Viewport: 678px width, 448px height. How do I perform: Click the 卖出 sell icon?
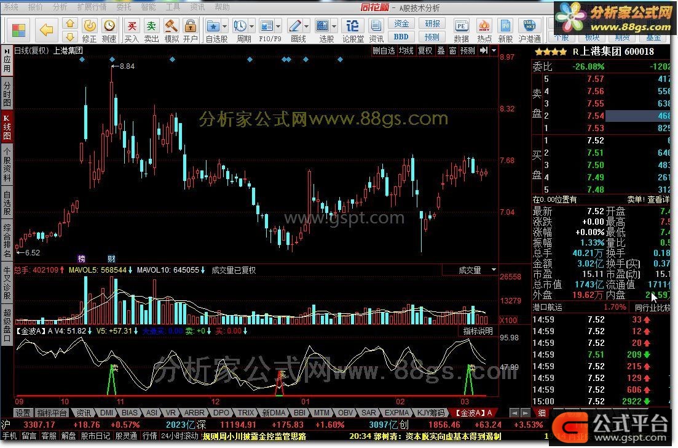[x=151, y=30]
